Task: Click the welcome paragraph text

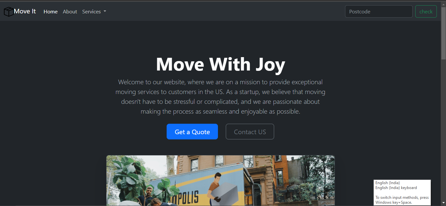Action: (221, 97)
